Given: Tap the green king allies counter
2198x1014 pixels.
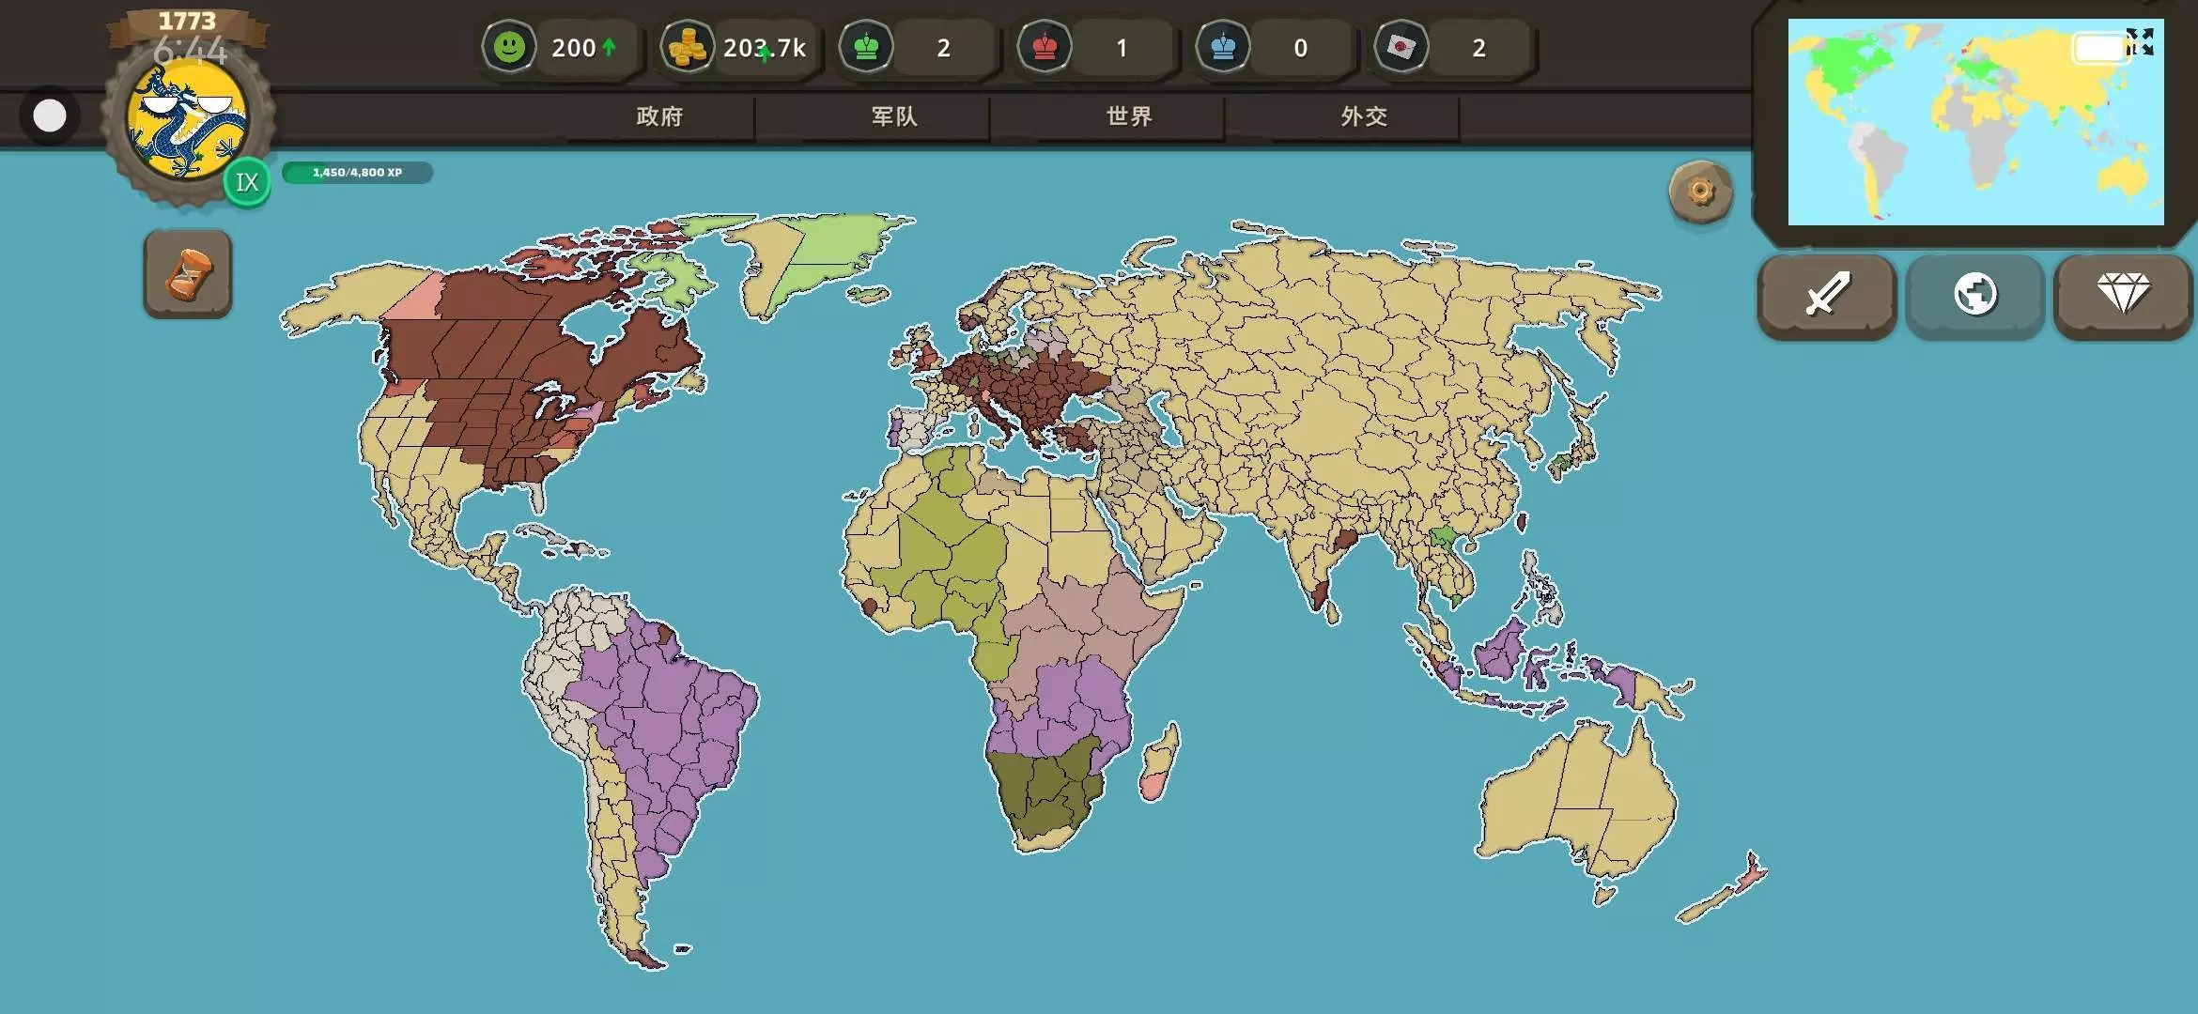Looking at the screenshot, I should [866, 47].
